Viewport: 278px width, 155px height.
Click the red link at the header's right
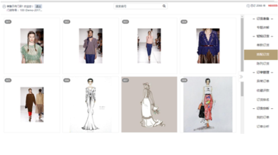coord(273,5)
